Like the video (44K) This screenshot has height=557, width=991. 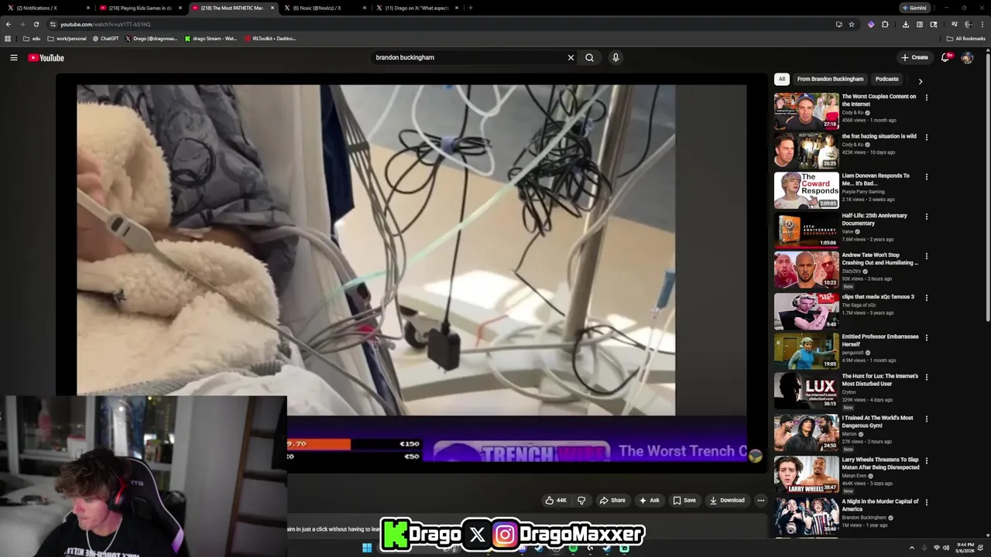tap(556, 500)
